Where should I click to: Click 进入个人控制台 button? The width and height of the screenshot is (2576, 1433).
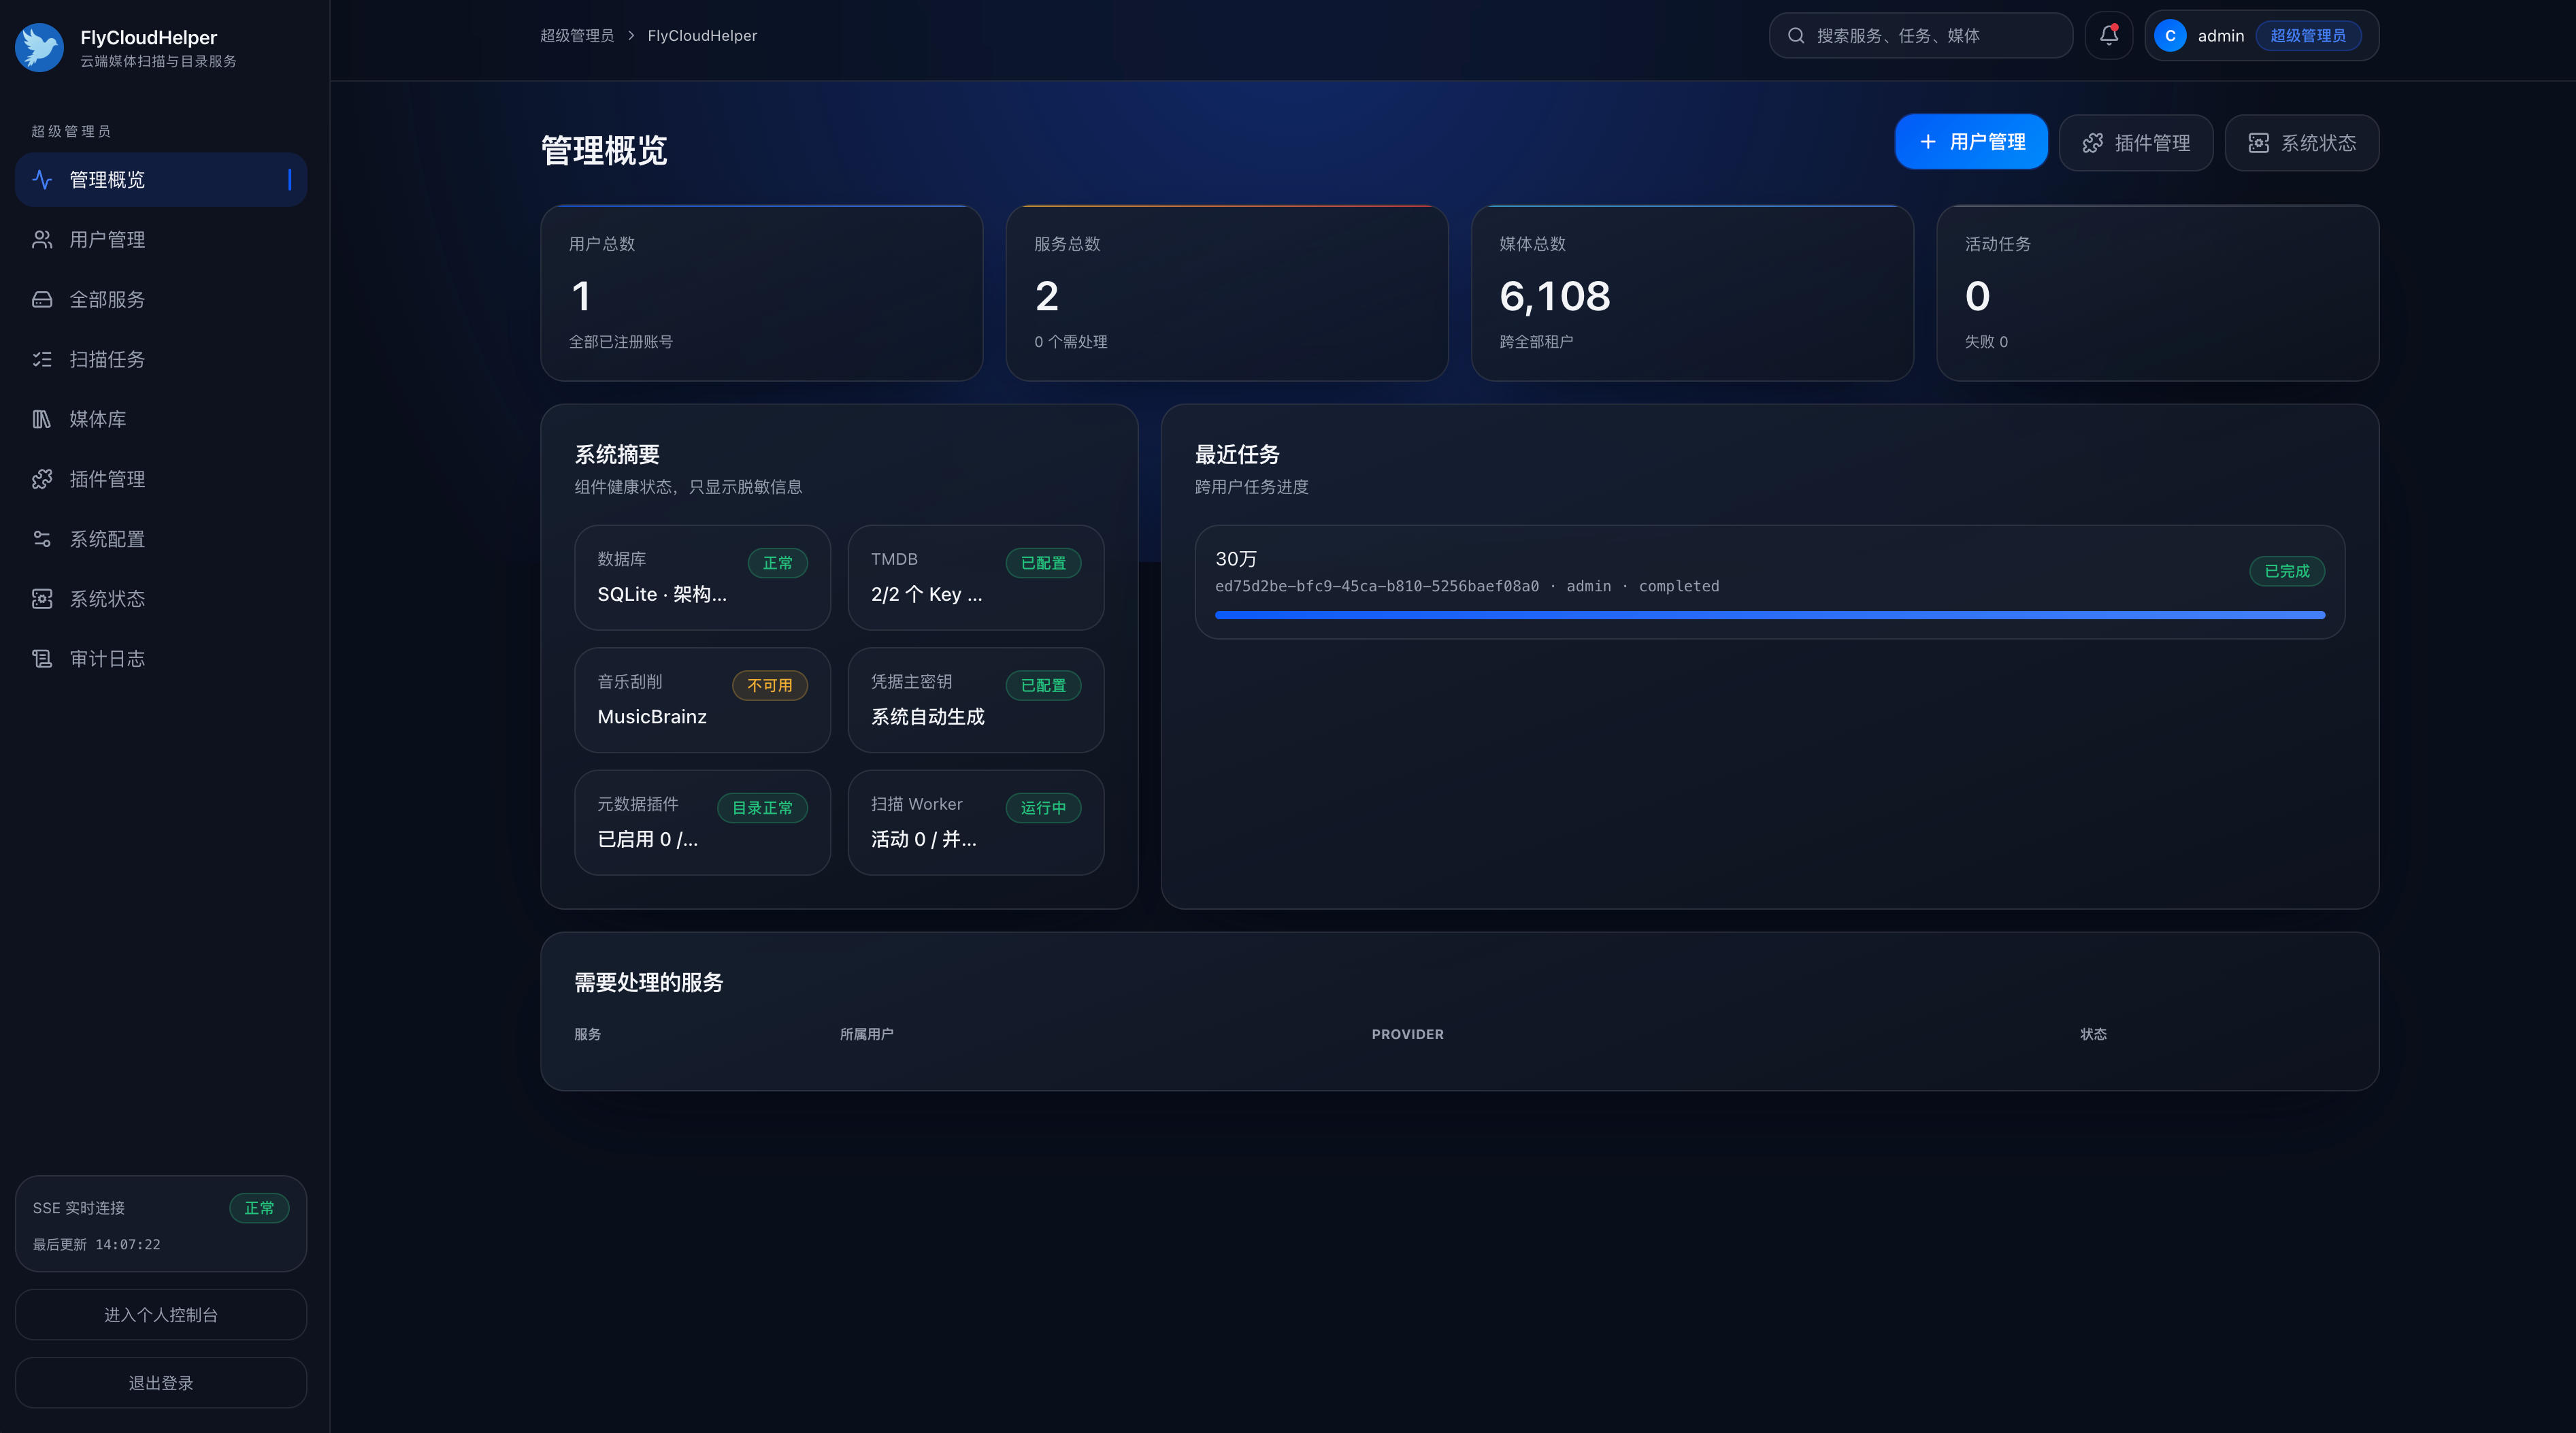coord(161,1314)
